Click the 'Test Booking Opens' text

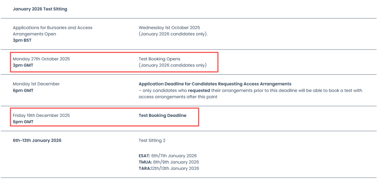coord(159,59)
